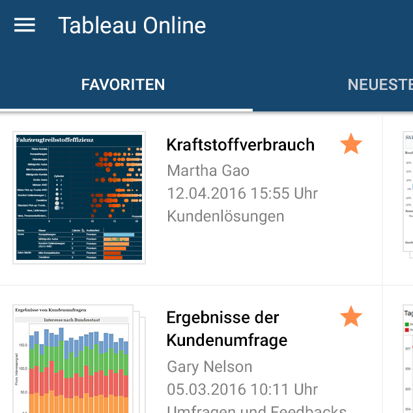Image resolution: width=413 pixels, height=413 pixels.
Task: Open the Kundenlösungen project label
Action: pyautogui.click(x=225, y=216)
